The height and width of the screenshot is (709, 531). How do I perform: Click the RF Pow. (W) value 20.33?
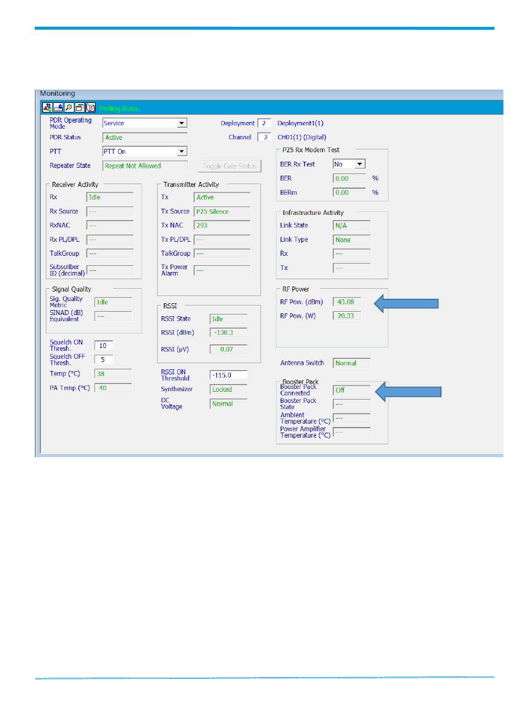347,316
